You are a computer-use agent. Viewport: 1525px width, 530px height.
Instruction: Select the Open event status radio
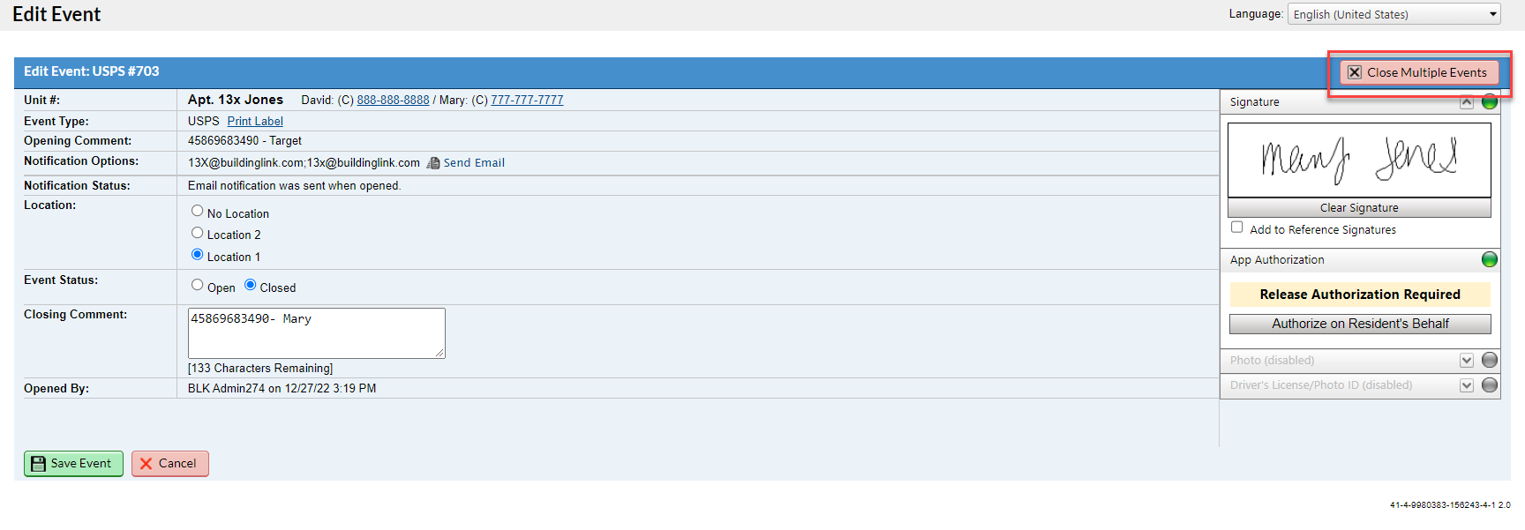[x=197, y=284]
